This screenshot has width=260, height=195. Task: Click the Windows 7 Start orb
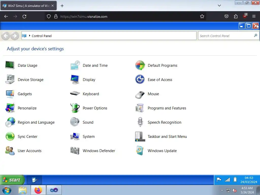pyautogui.click(x=7, y=190)
